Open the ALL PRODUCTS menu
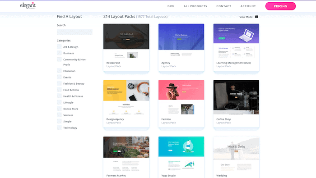 (195, 6)
